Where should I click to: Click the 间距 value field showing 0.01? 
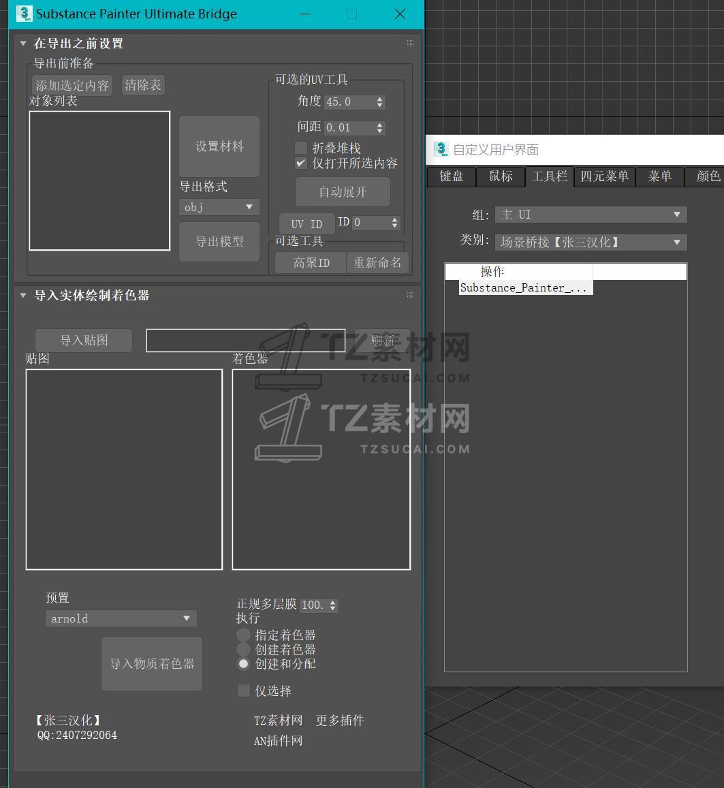click(x=349, y=127)
